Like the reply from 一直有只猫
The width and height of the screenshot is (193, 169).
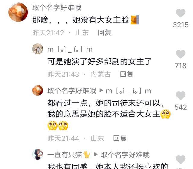[x=181, y=160]
